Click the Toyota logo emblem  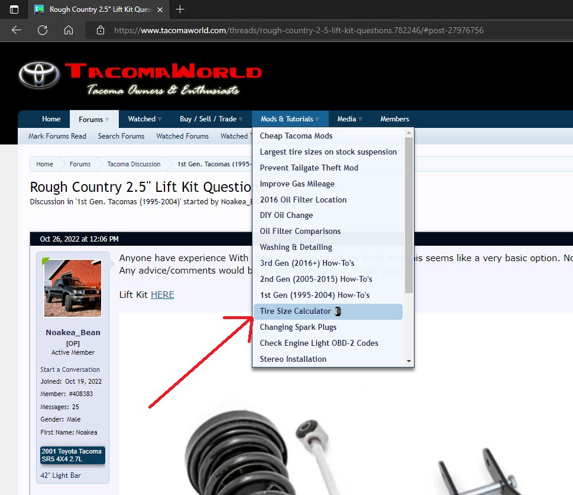click(39, 75)
